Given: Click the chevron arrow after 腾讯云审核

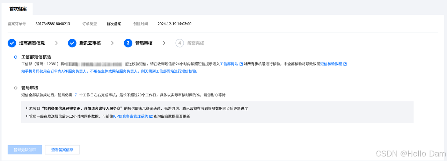Looking at the screenshot, I should point(112,43).
